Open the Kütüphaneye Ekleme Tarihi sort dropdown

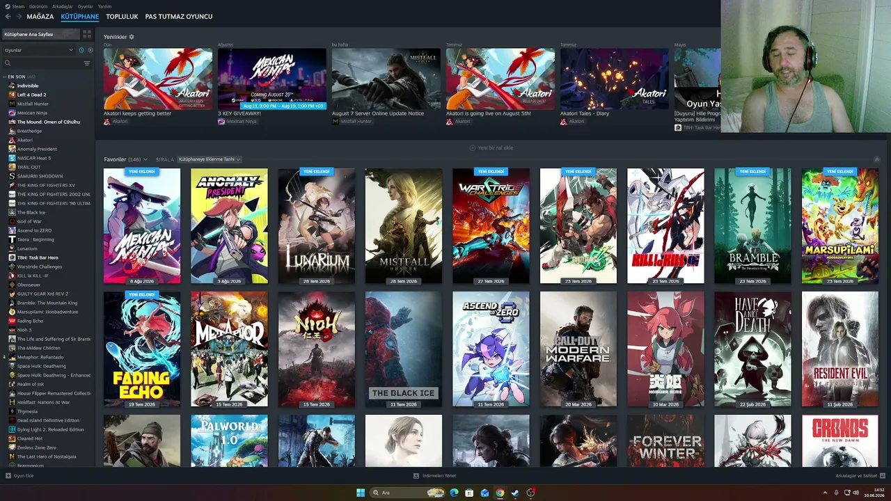point(209,159)
